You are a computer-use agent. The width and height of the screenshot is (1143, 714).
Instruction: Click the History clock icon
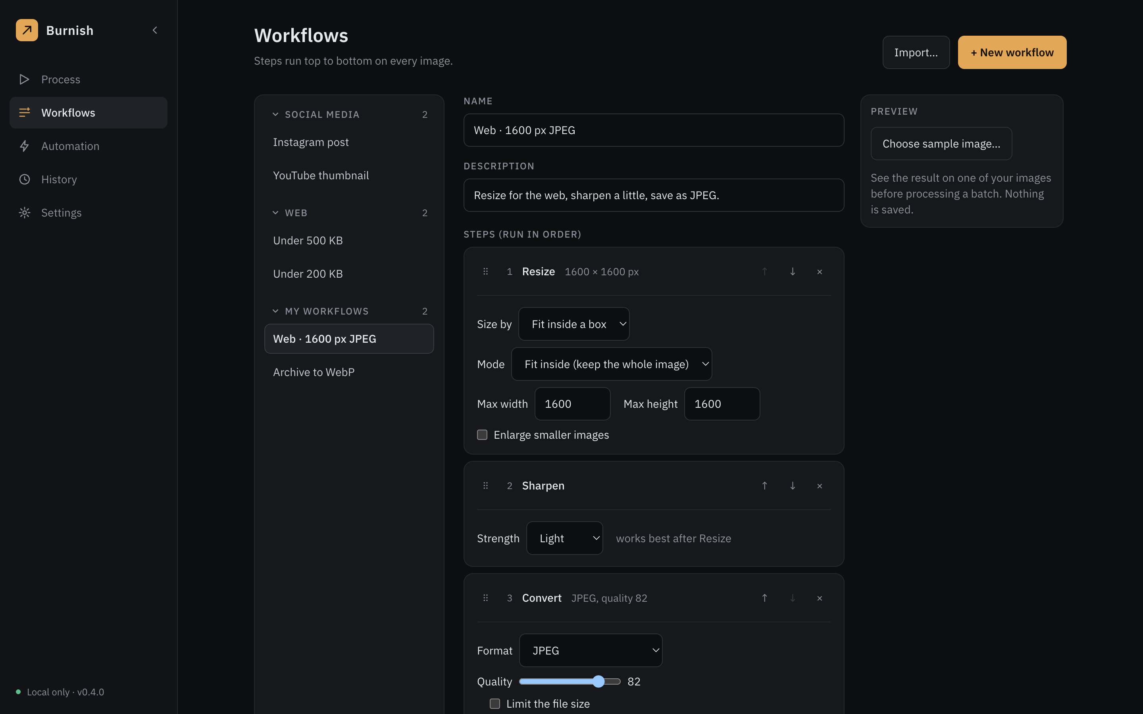[24, 179]
